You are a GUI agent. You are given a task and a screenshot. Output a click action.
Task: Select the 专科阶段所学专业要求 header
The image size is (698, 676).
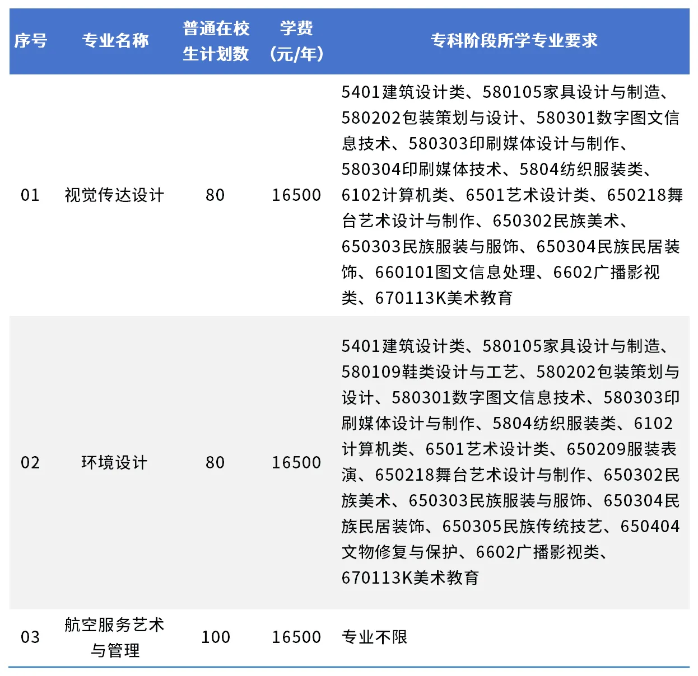tap(513, 41)
